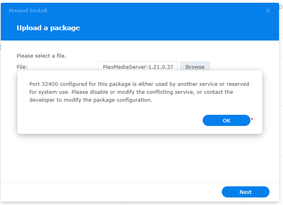Click the Browse button to choose a file
The image size is (283, 205).
195,67
